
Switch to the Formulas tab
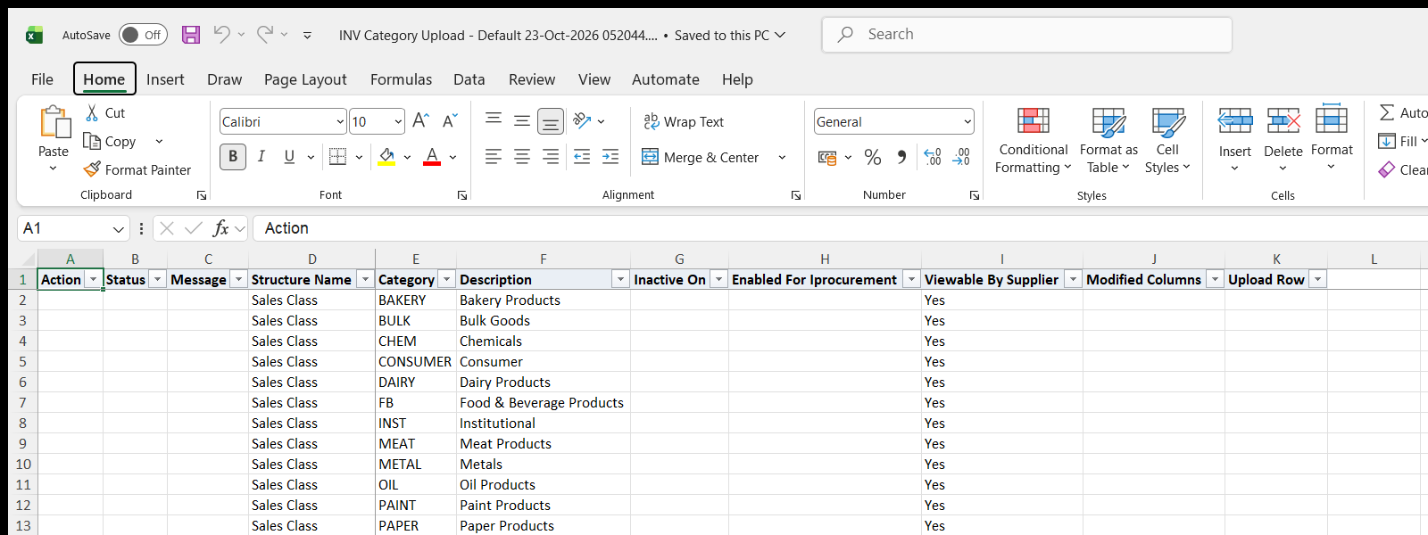pos(401,79)
